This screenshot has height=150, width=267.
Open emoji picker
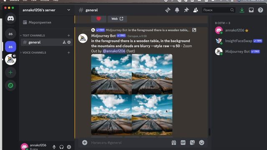click(x=202, y=142)
